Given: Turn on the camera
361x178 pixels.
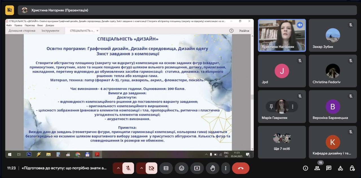Looking at the screenshot, I should 151,168.
